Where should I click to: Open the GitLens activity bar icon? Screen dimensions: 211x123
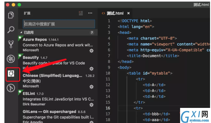[x=11, y=88]
